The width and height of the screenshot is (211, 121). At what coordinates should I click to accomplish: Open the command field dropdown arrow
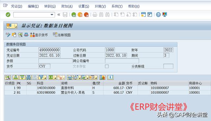pos(52,14)
